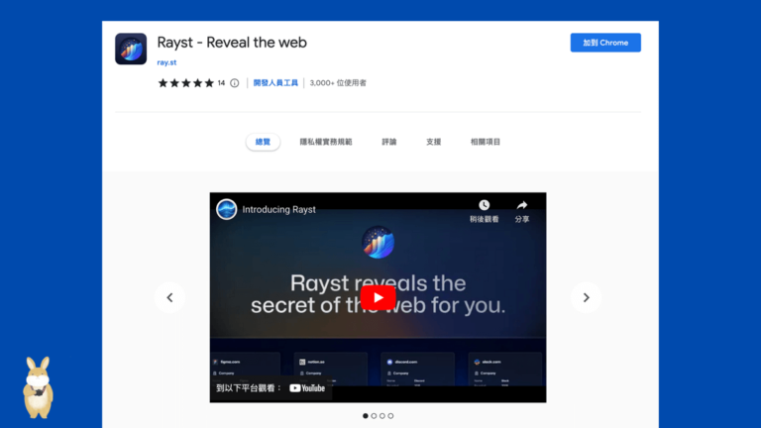Click the rating count 14
This screenshot has height=428, width=761.
click(221, 83)
